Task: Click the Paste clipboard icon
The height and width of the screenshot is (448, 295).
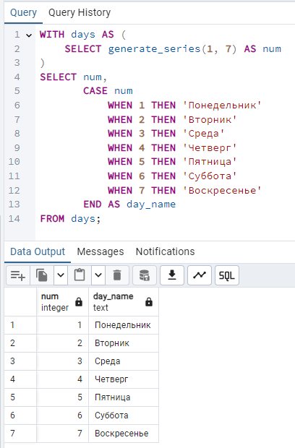Action: point(80,275)
